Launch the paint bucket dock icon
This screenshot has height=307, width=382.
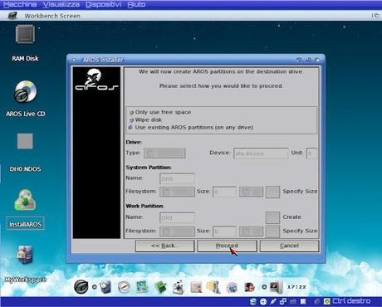coord(178,287)
